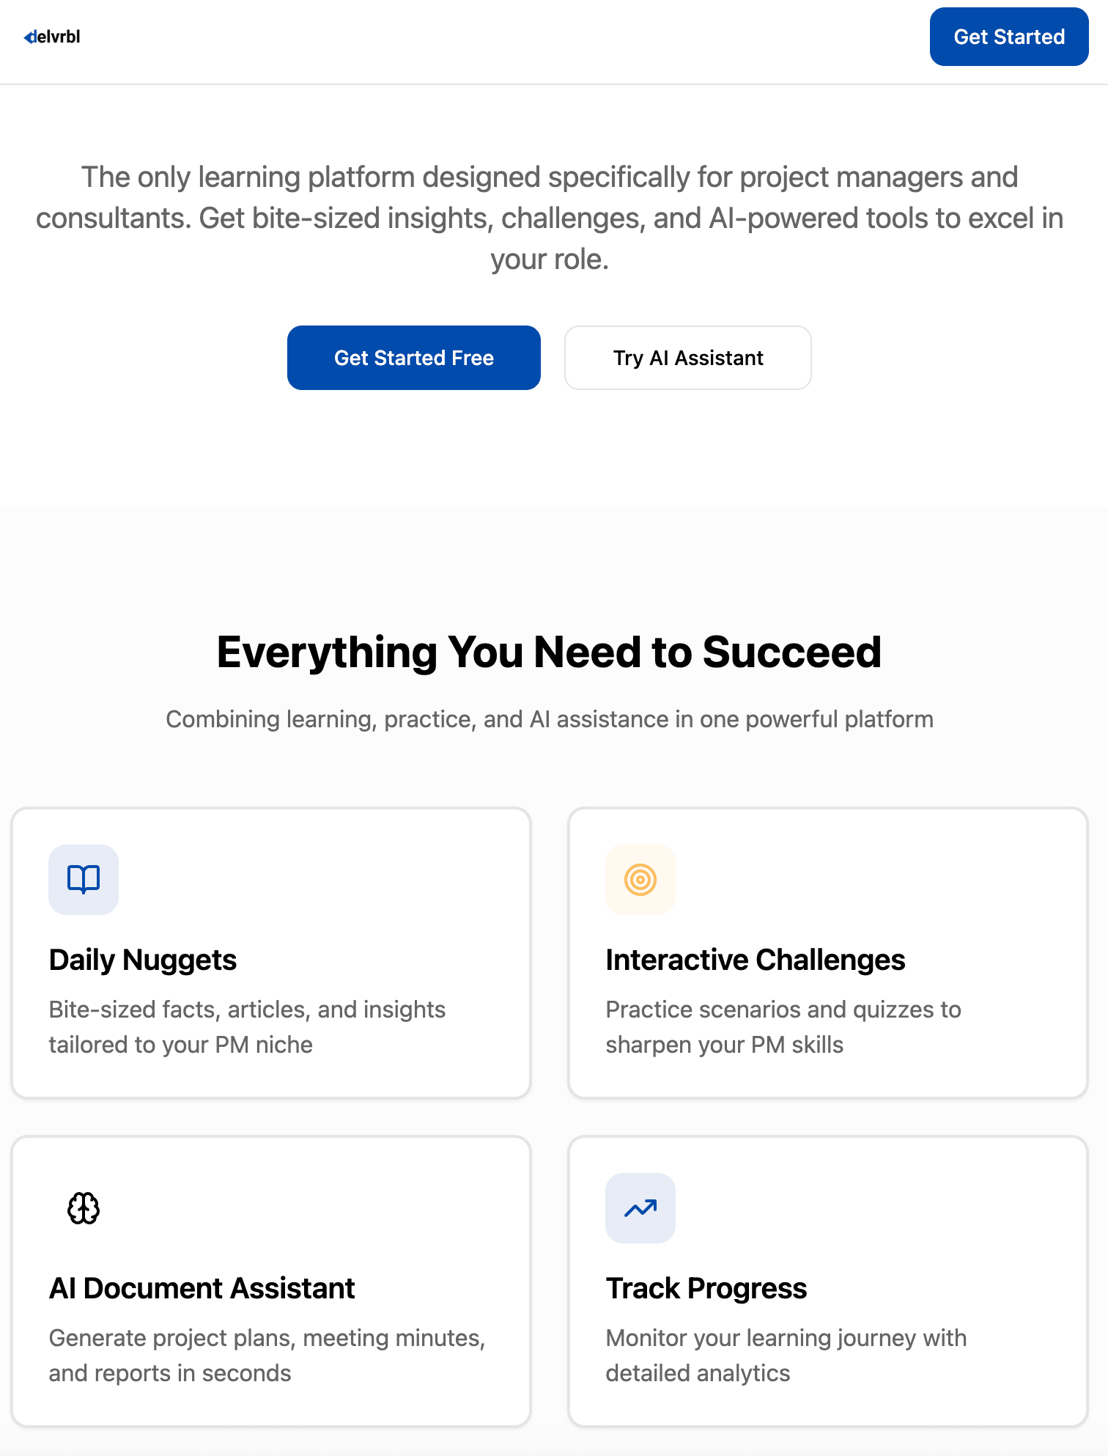Viewport: 1108px width, 1456px height.
Task: Select the brain AI Document icon
Action: tap(84, 1207)
